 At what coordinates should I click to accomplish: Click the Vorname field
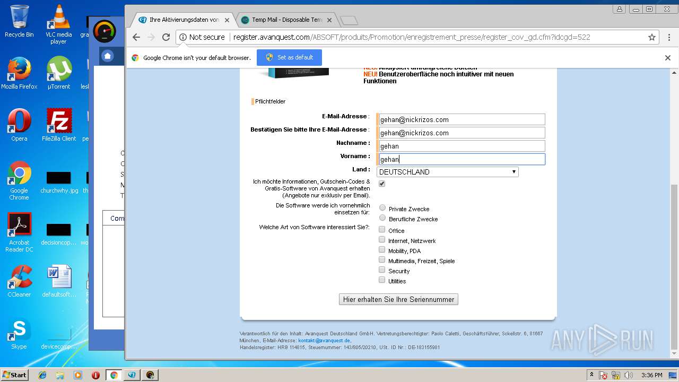point(461,159)
